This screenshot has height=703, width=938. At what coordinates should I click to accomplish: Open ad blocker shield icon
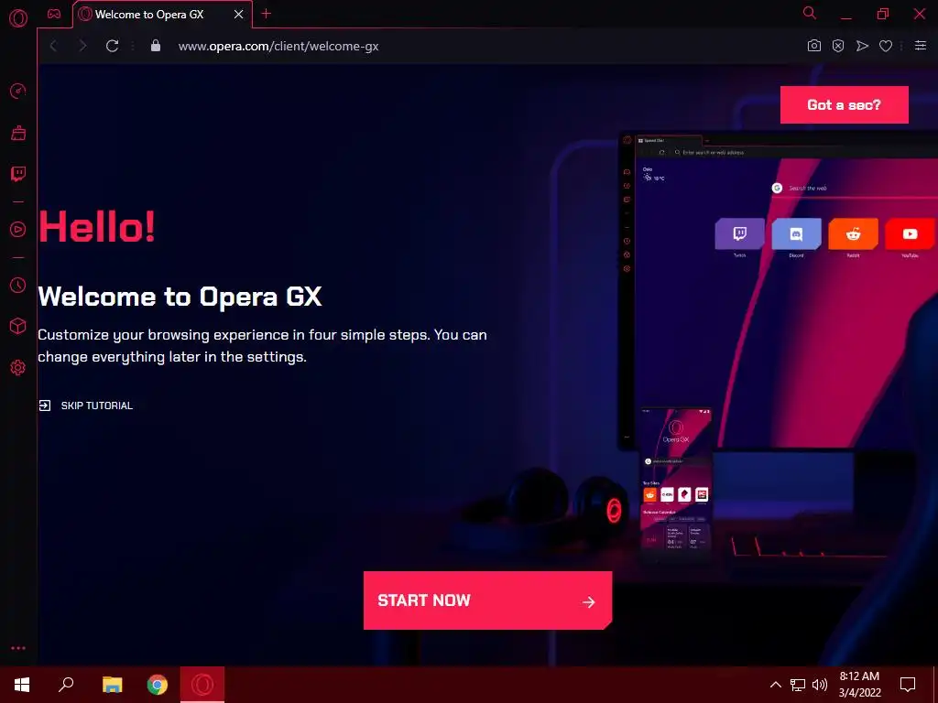[x=838, y=46]
